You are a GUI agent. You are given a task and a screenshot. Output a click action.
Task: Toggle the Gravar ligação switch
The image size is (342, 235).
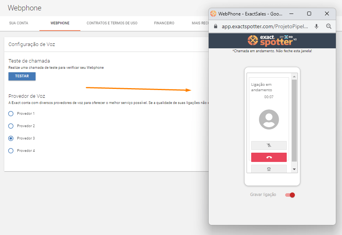tap(290, 195)
